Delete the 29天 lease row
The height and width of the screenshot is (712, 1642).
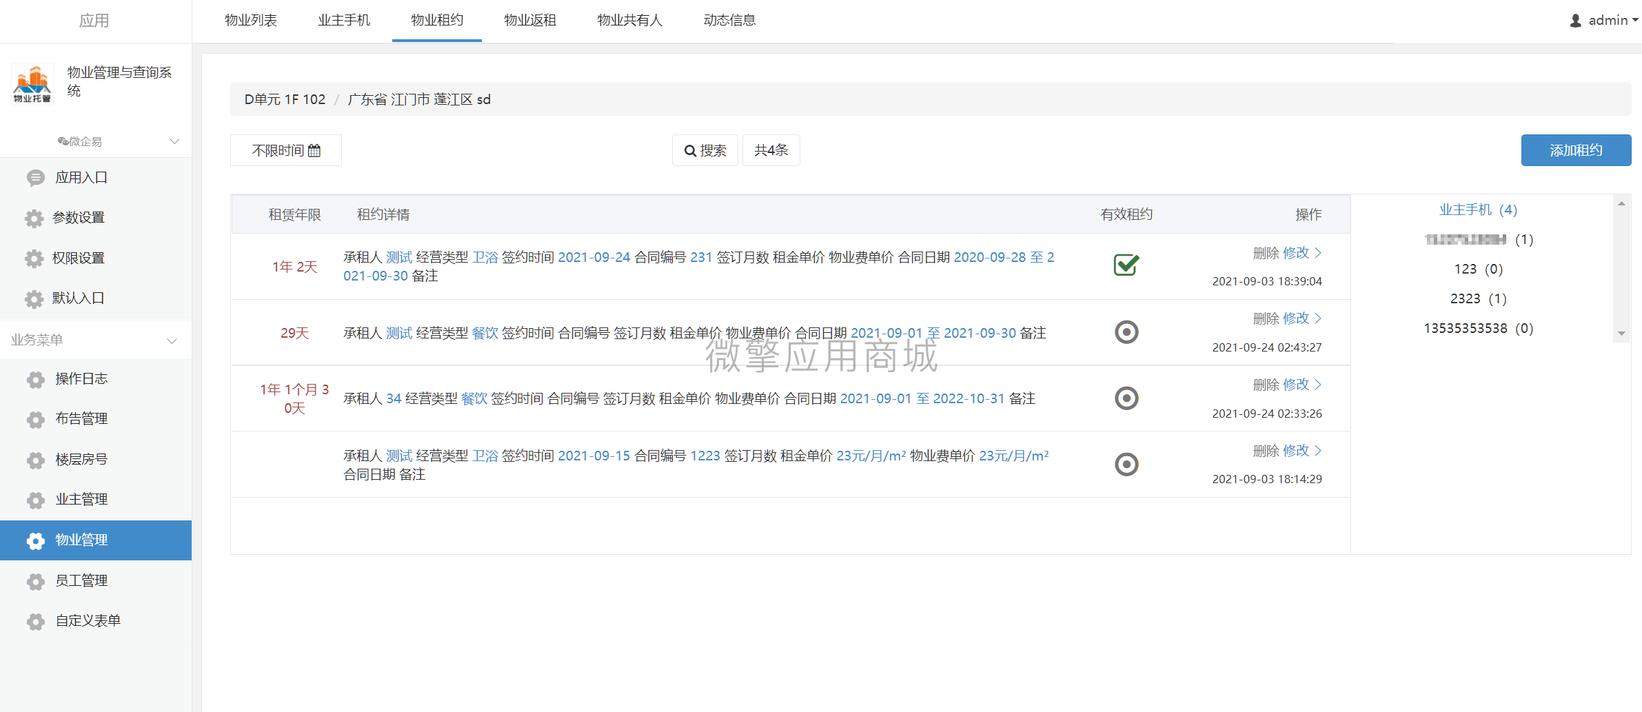tap(1266, 318)
